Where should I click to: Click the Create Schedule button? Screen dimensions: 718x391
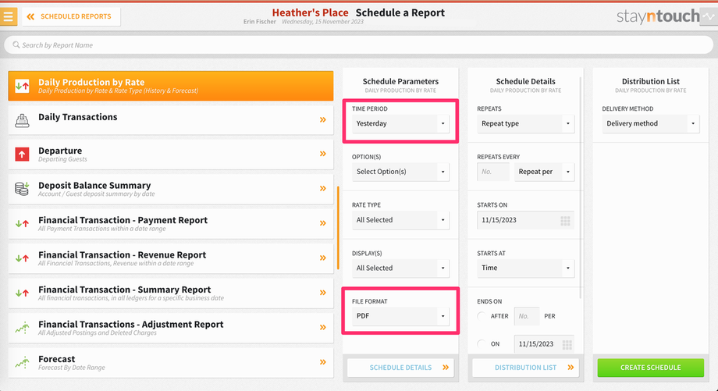(x=650, y=368)
